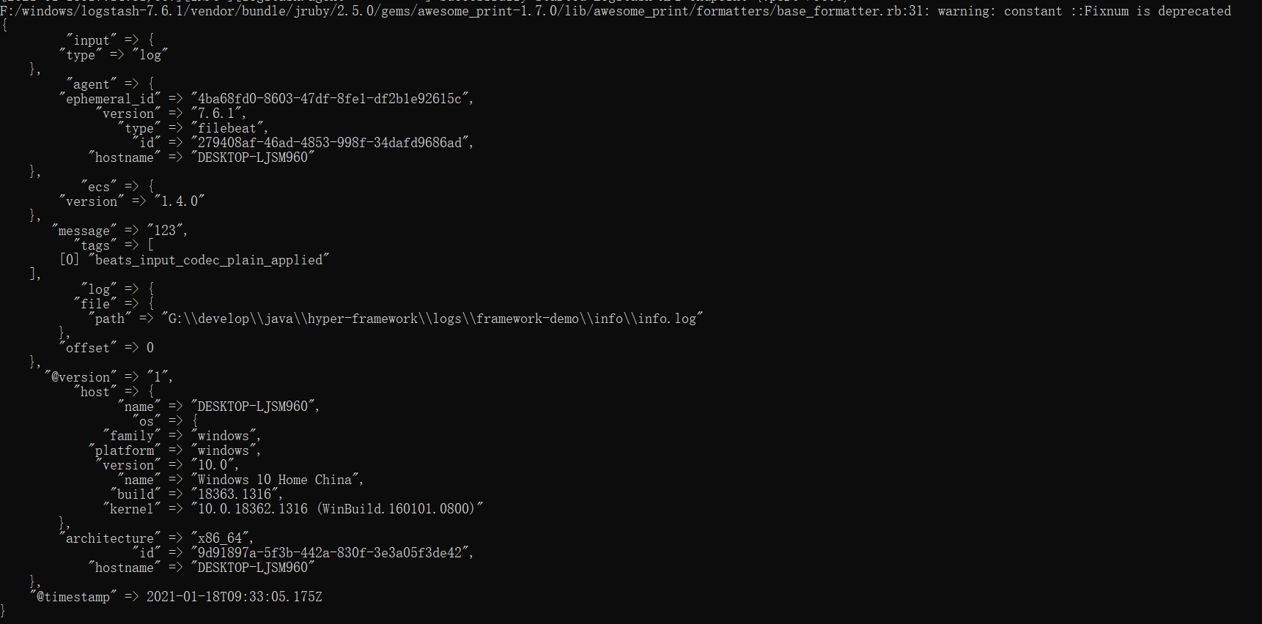The height and width of the screenshot is (624, 1262).
Task: Click the "offset" key text
Action: 88,348
